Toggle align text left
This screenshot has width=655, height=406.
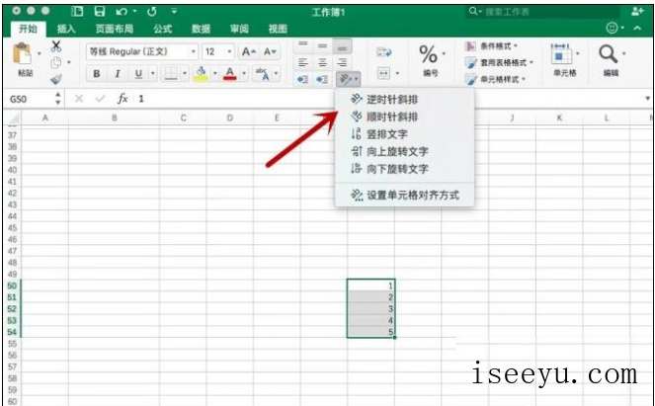[x=303, y=62]
